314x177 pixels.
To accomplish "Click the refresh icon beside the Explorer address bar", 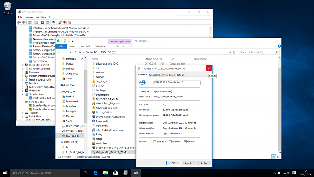I will coord(234,52).
